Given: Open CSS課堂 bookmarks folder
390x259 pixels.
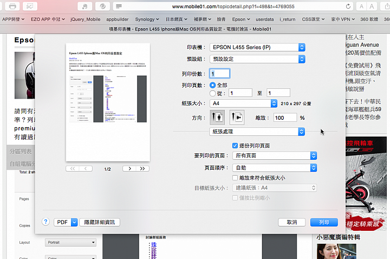Looking at the screenshot, I should point(313,19).
